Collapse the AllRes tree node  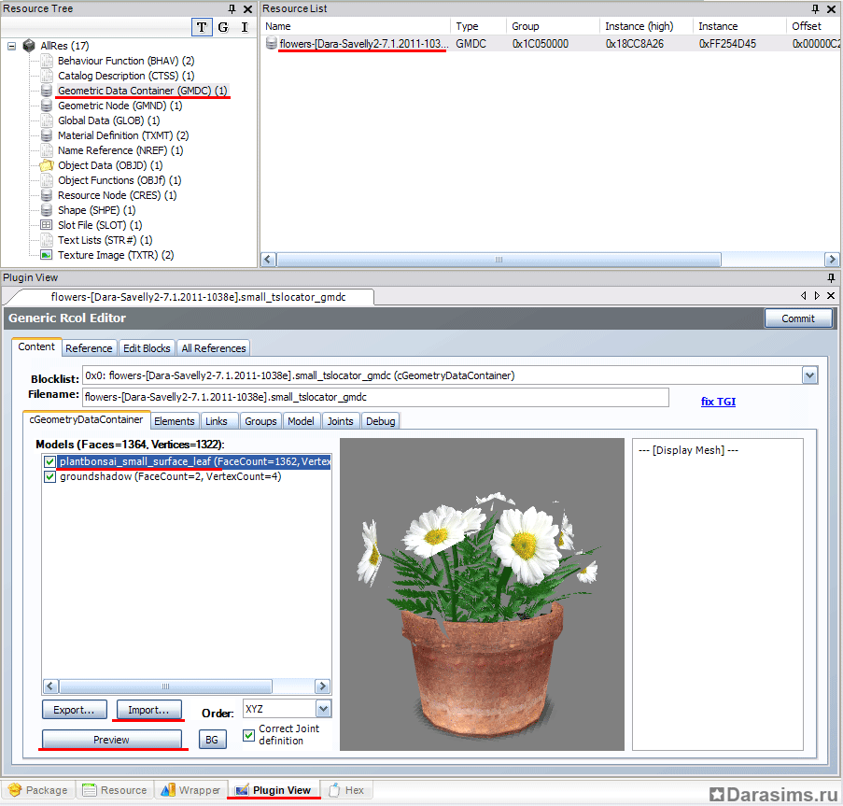[x=12, y=46]
